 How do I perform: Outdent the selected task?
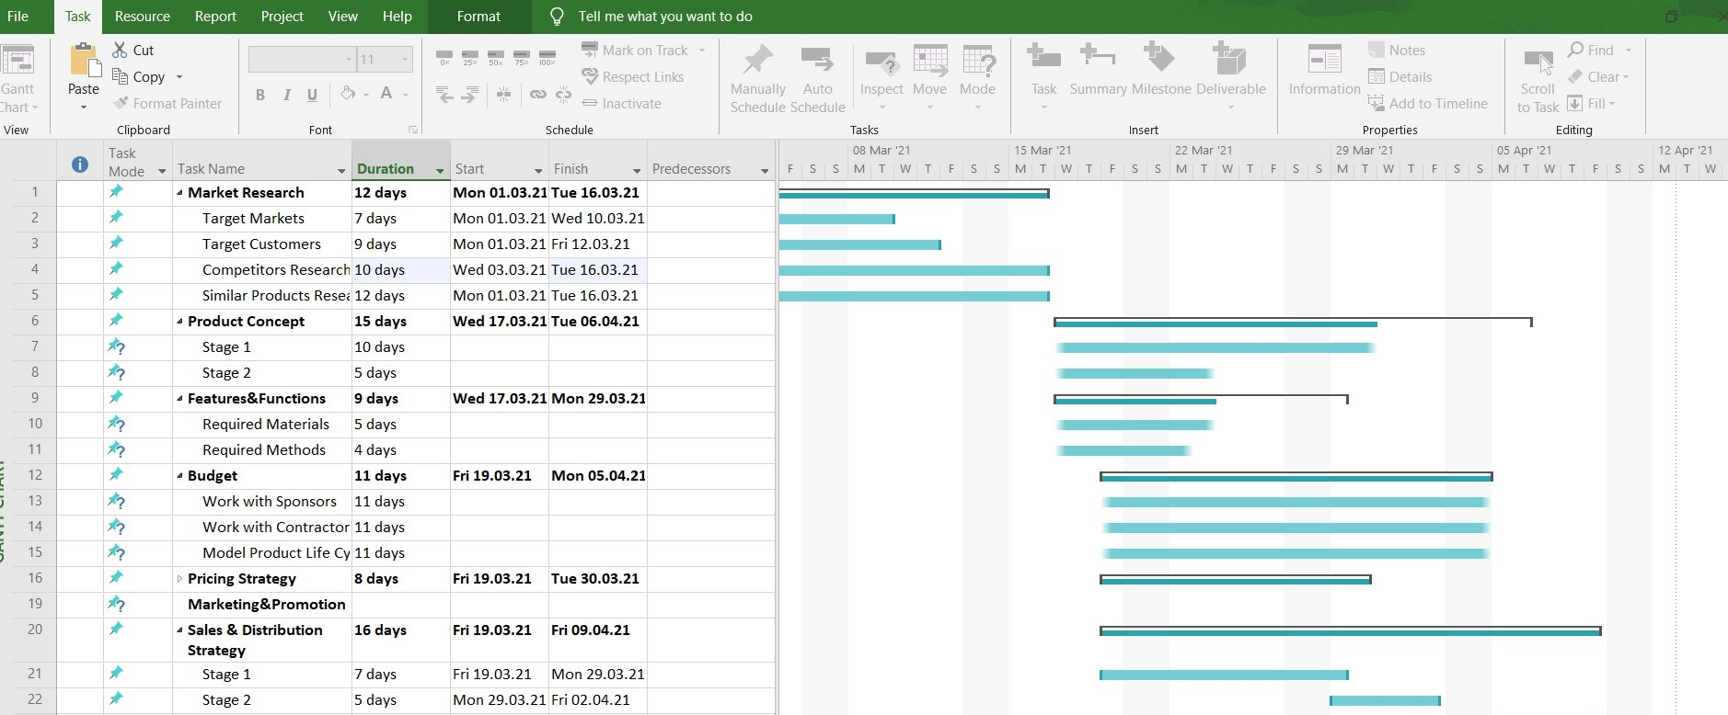[444, 94]
